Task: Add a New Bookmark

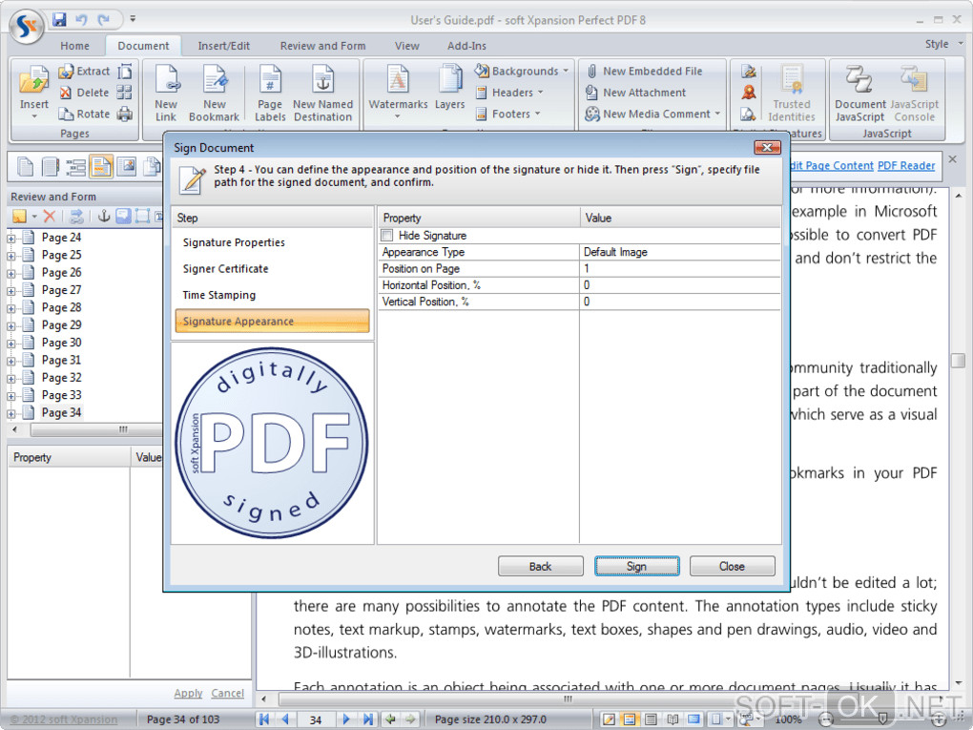Action: 214,94
